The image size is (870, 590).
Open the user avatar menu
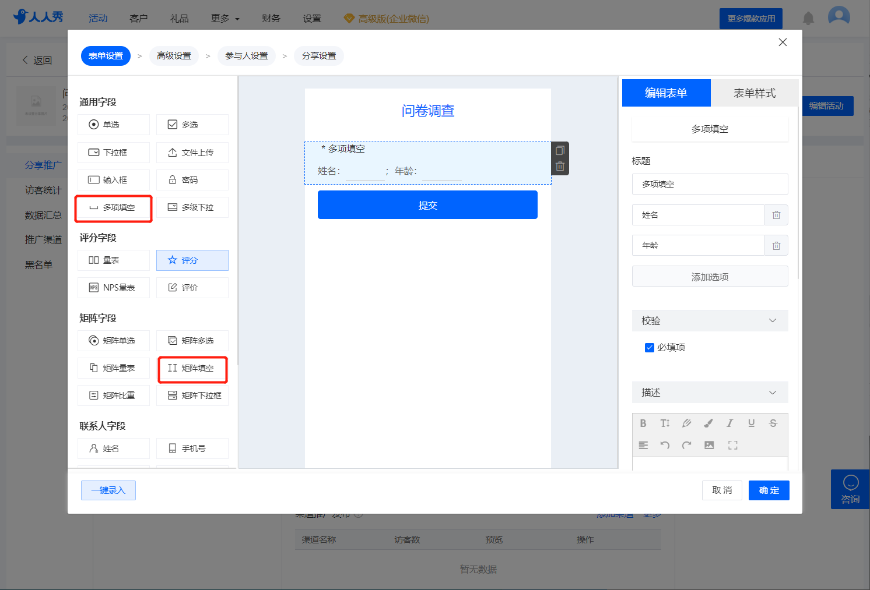pyautogui.click(x=839, y=16)
